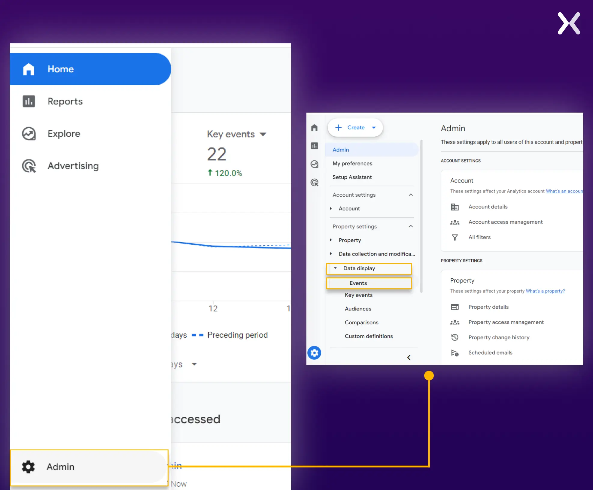
Task: Click the Home house icon in large sidebar
Action: [x=29, y=69]
